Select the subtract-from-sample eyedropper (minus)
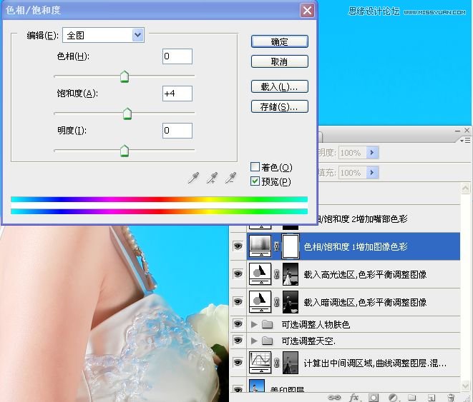The width and height of the screenshot is (473, 402). [230, 178]
